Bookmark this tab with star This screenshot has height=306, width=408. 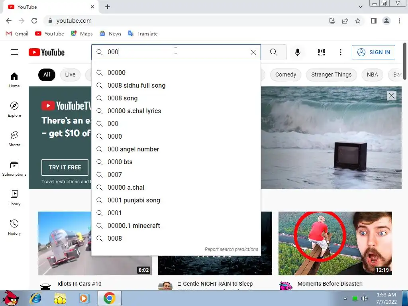(358, 21)
